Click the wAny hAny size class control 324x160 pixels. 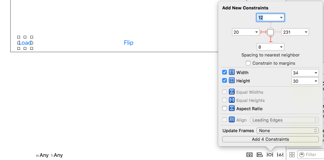coord(50,155)
